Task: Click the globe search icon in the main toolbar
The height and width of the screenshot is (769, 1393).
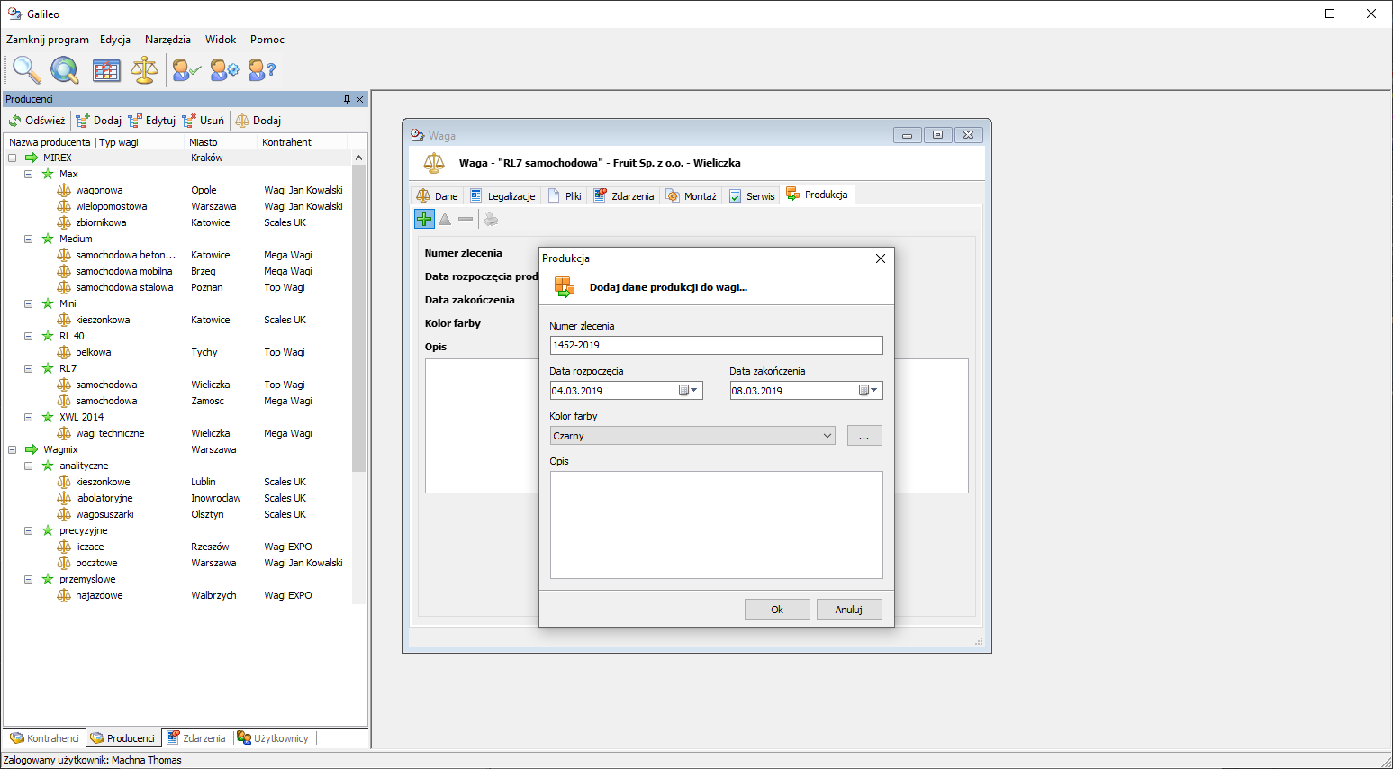Action: (x=64, y=69)
